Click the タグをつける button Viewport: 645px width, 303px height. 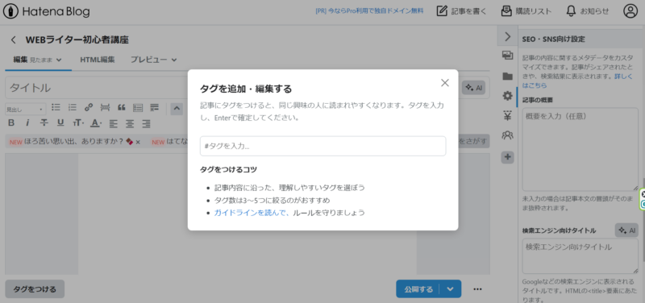click(35, 289)
